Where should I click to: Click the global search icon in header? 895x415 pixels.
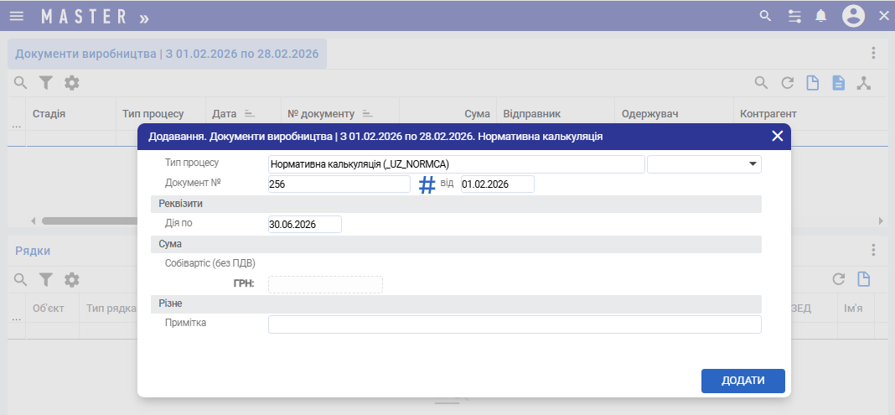(764, 16)
